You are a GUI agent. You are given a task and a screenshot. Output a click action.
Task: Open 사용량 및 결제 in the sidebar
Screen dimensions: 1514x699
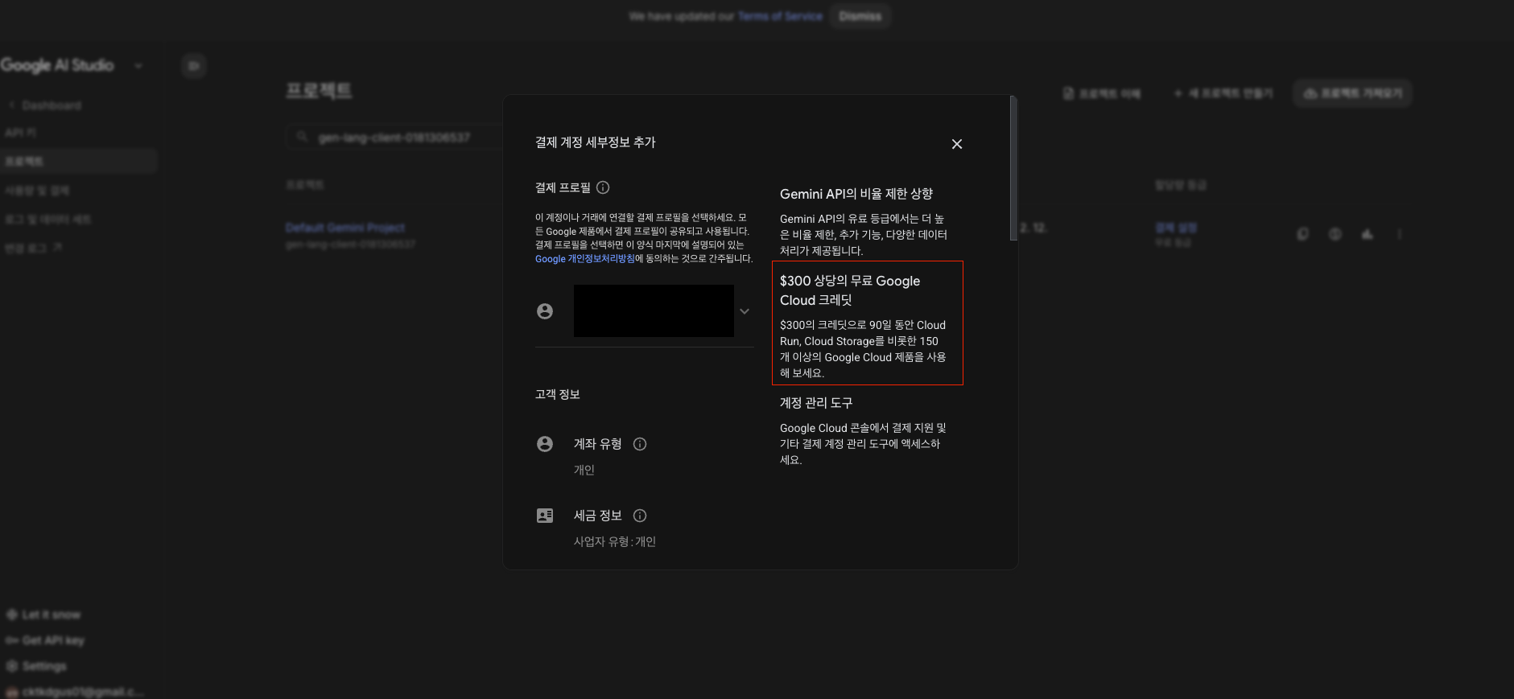click(x=37, y=191)
